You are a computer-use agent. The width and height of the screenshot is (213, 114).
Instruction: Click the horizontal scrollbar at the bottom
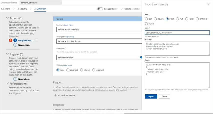click(x=168, y=114)
